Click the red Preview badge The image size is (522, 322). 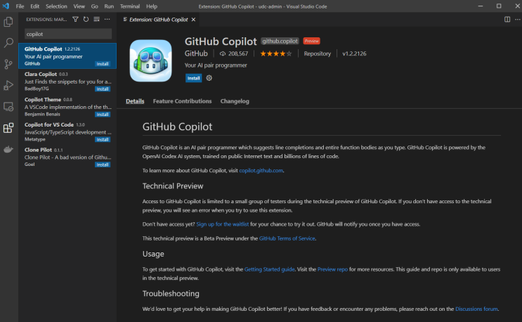tap(312, 41)
